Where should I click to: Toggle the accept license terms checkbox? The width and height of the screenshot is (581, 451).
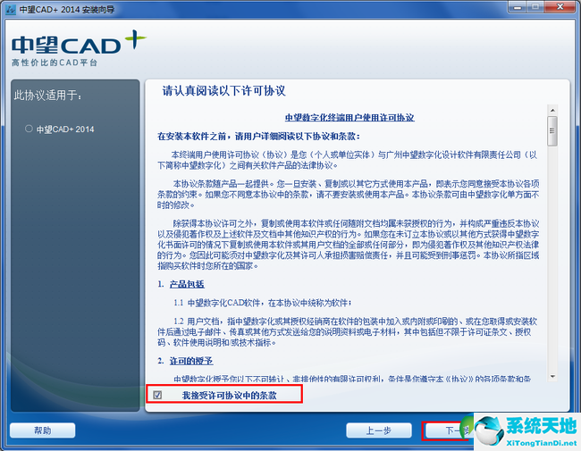point(157,395)
